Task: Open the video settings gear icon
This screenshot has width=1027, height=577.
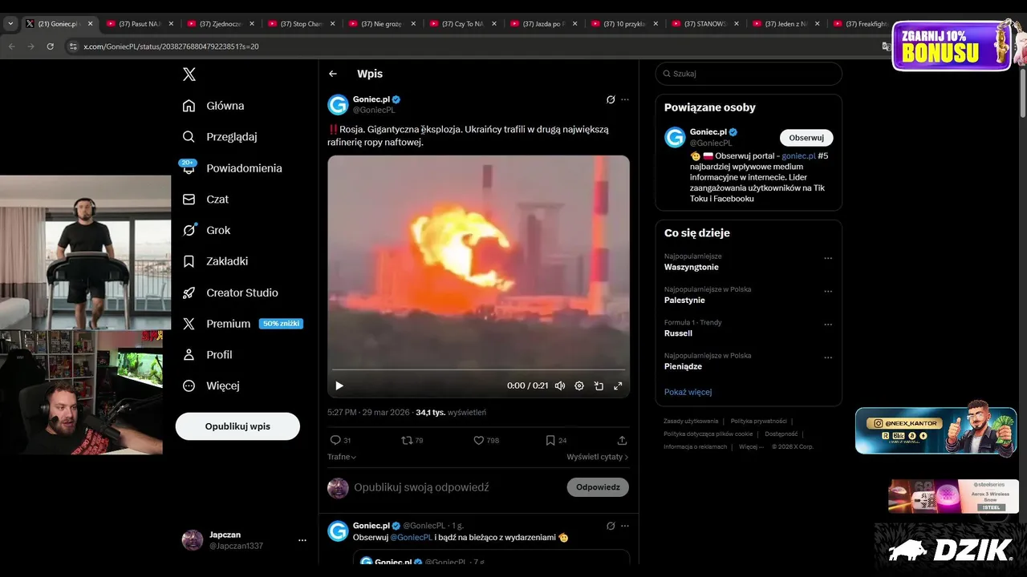Action: pyautogui.click(x=579, y=385)
